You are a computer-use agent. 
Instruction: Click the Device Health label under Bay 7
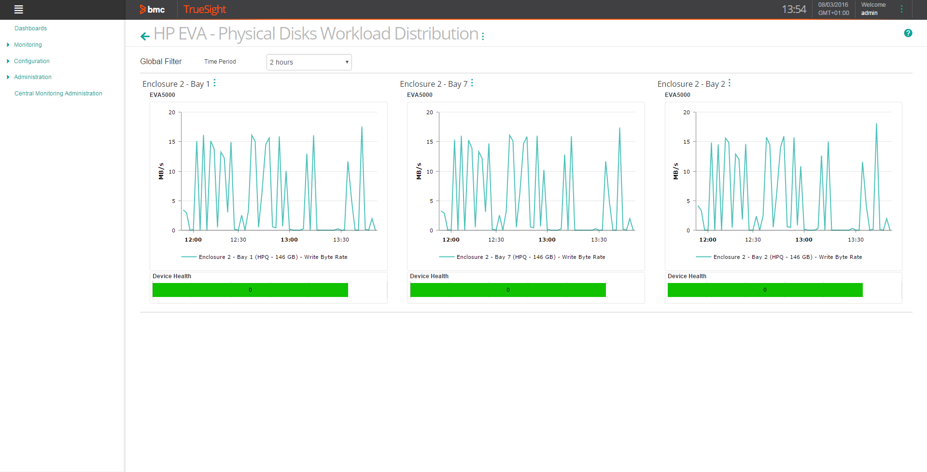coord(429,276)
